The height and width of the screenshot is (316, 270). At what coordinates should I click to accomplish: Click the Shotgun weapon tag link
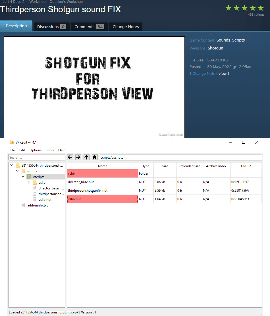215,48
